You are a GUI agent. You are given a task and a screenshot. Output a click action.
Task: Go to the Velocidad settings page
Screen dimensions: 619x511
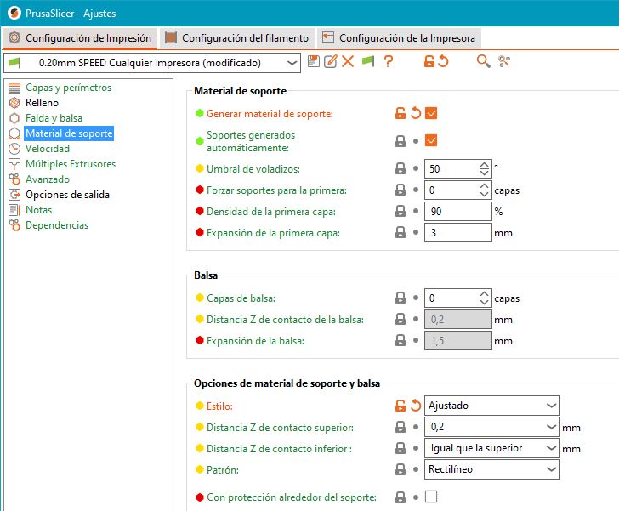(x=48, y=149)
